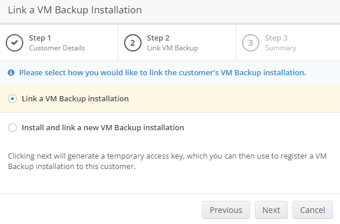Click the Step 2 numbered circle icon
This screenshot has height=224, width=340.
click(x=133, y=43)
